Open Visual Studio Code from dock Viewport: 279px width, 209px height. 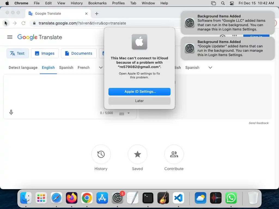click(178, 198)
